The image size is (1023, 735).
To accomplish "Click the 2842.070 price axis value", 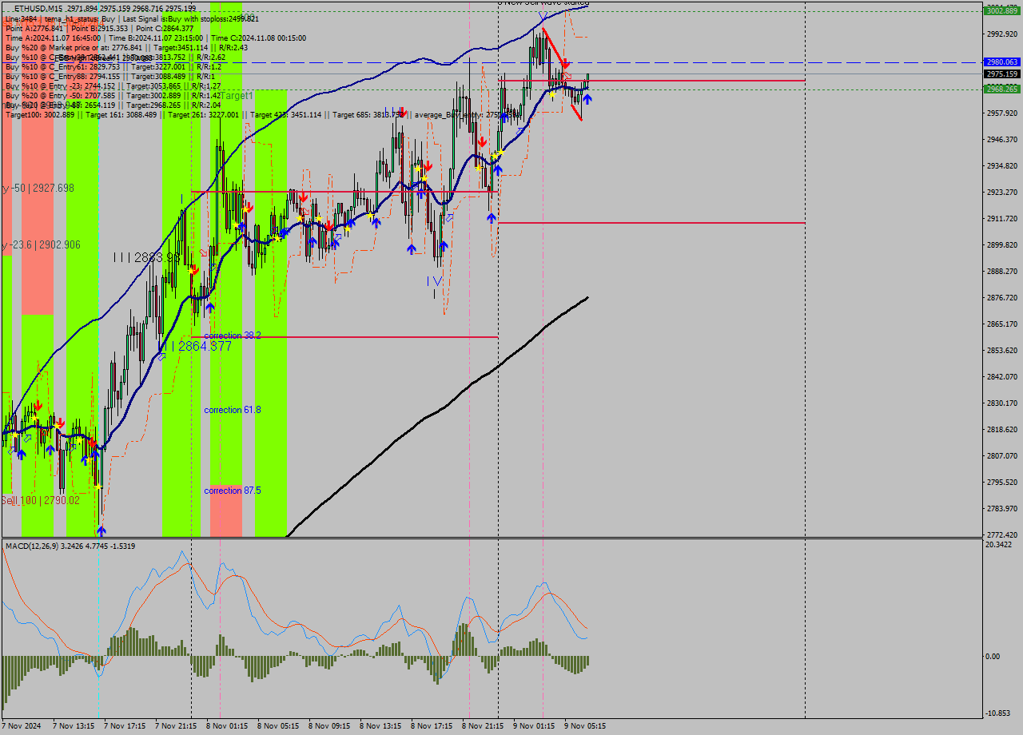I will tap(1002, 376).
